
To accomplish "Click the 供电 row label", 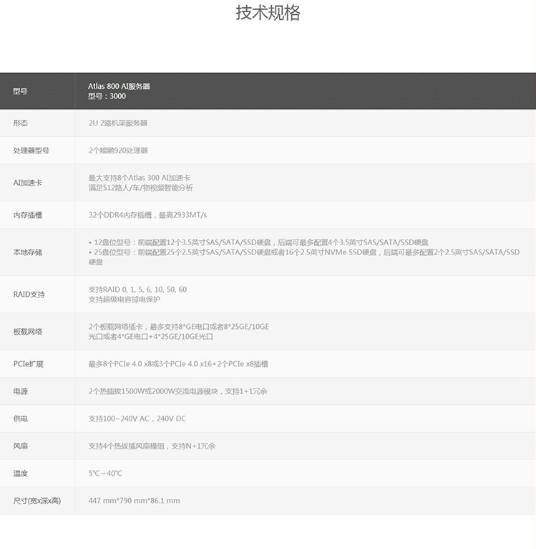I will (20, 419).
